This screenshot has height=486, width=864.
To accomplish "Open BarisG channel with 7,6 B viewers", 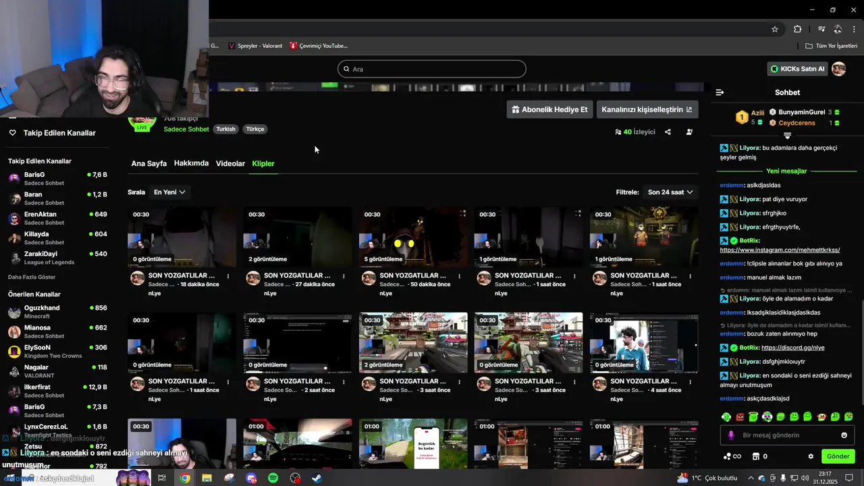I will 57,179.
